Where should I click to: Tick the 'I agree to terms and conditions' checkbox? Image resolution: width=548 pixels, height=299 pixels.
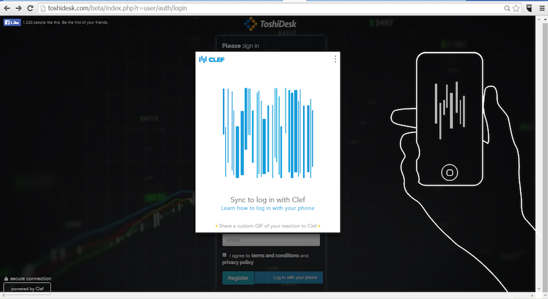coord(224,255)
